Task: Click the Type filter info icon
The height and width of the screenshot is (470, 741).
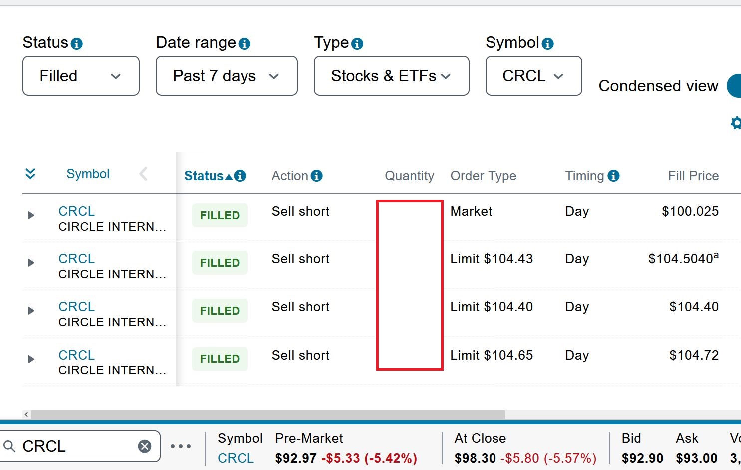Action: tap(357, 44)
